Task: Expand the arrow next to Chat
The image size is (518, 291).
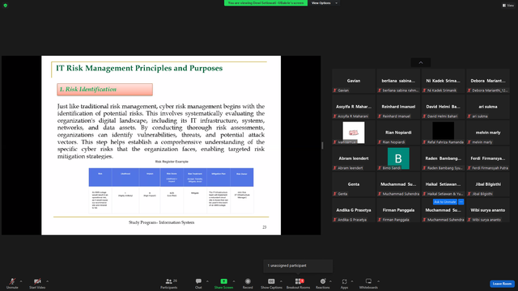Action: tap(207, 281)
